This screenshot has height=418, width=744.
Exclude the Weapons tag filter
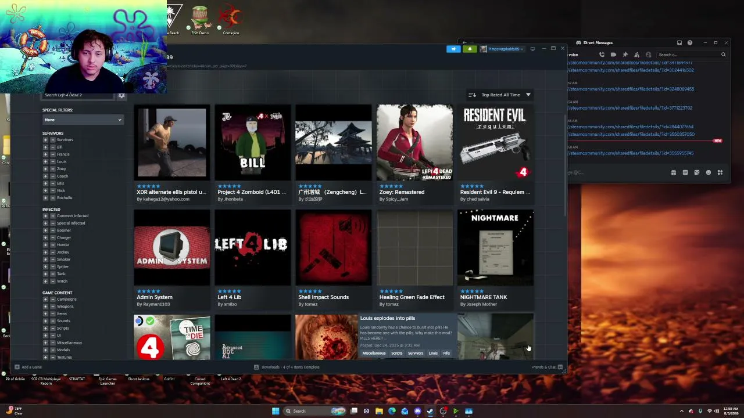pos(53,307)
